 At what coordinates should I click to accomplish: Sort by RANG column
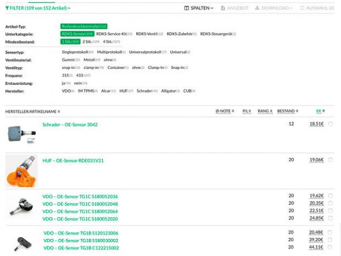click(x=265, y=111)
